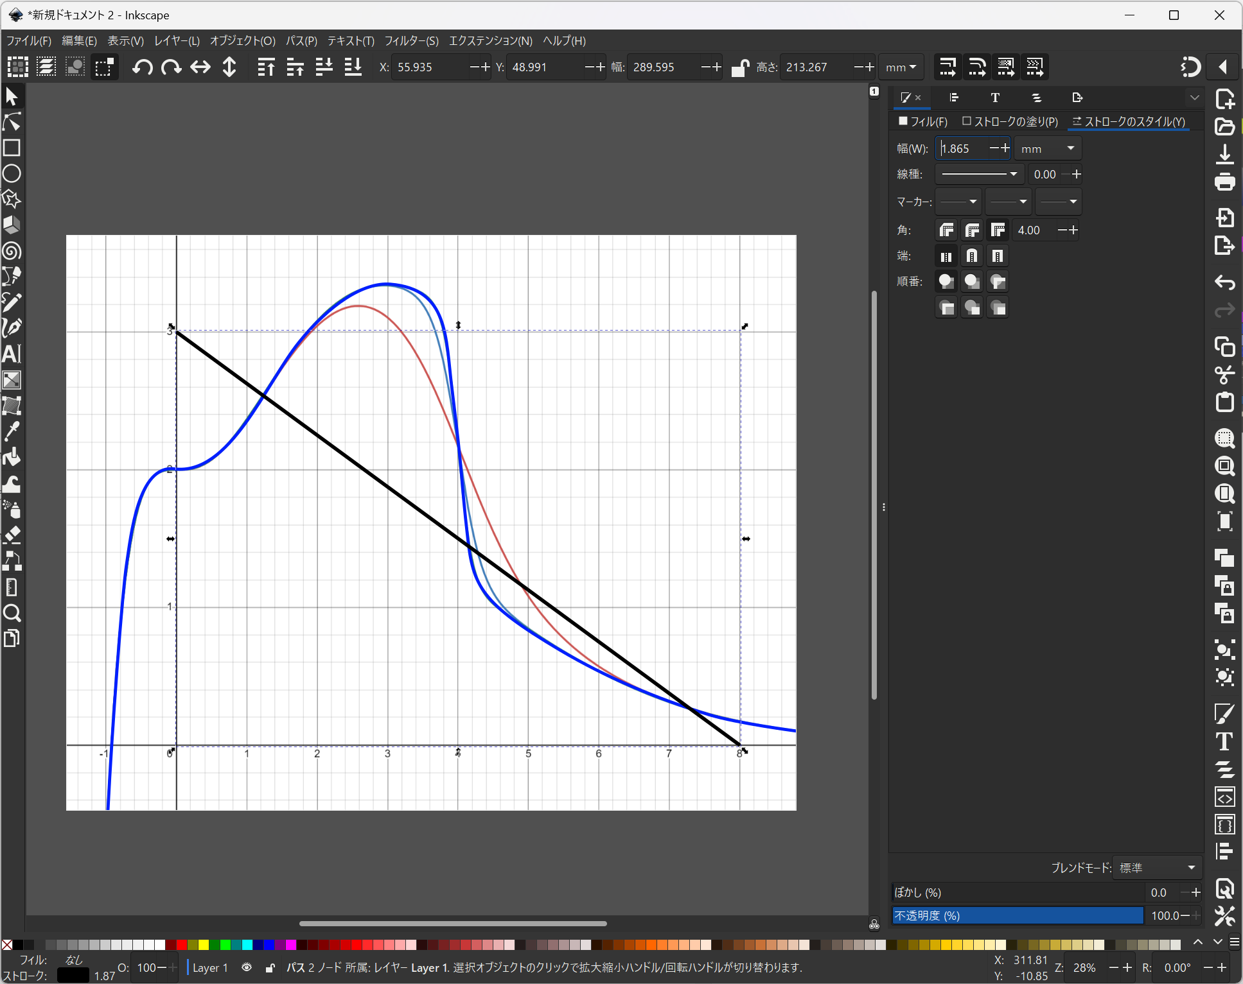Select the Spiral tool
This screenshot has width=1243, height=984.
[x=12, y=252]
